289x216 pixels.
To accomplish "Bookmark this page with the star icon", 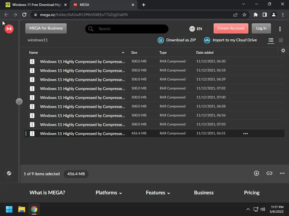I will coord(244,15).
